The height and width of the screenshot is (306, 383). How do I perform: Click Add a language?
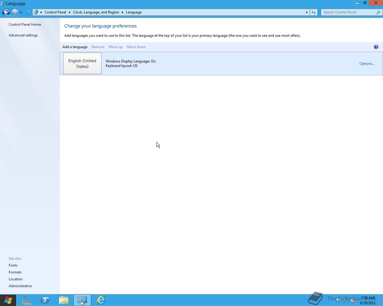point(75,47)
